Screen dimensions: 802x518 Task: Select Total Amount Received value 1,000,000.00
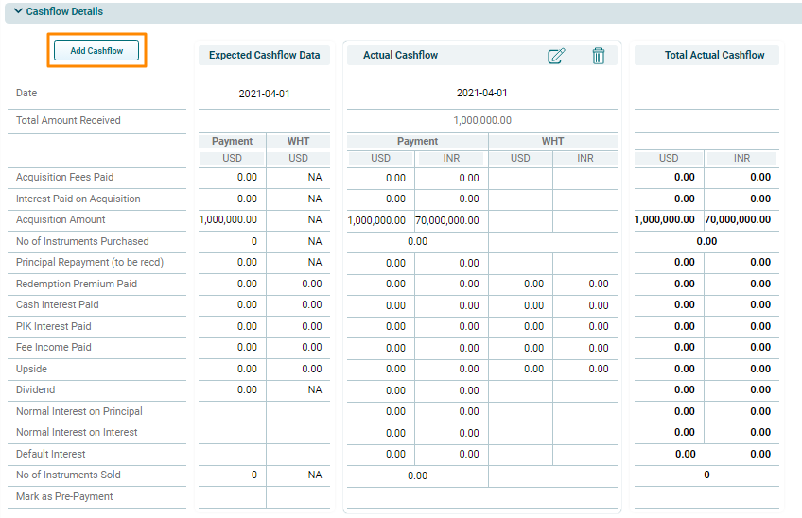point(481,121)
